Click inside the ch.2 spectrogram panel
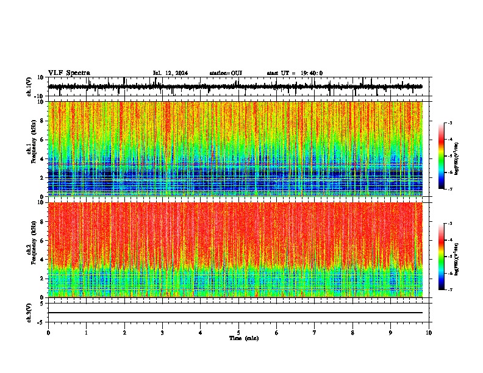 click(235, 250)
